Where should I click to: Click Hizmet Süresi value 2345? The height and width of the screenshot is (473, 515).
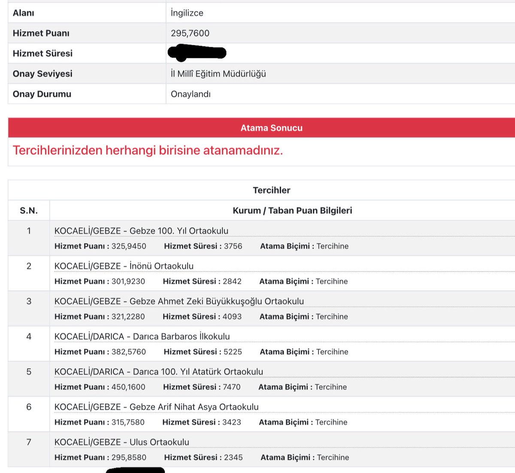pos(233,457)
